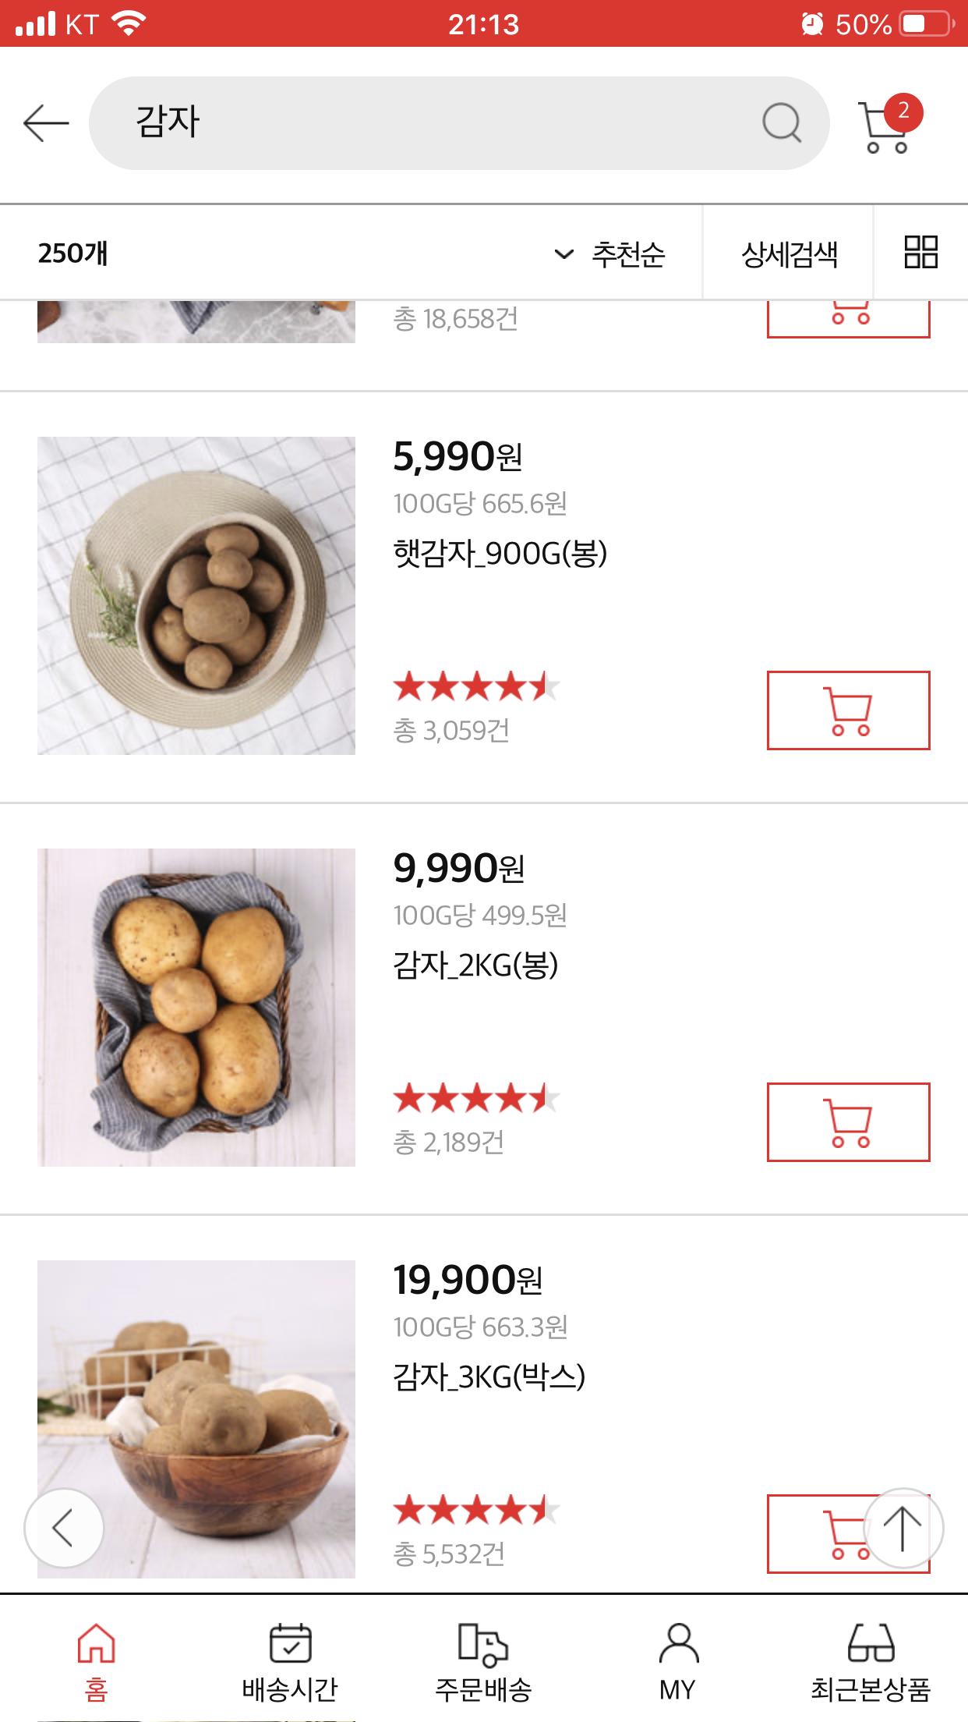Open the 햇감자_900G(봉) product thumbnail
This screenshot has height=1722, width=968.
click(196, 596)
